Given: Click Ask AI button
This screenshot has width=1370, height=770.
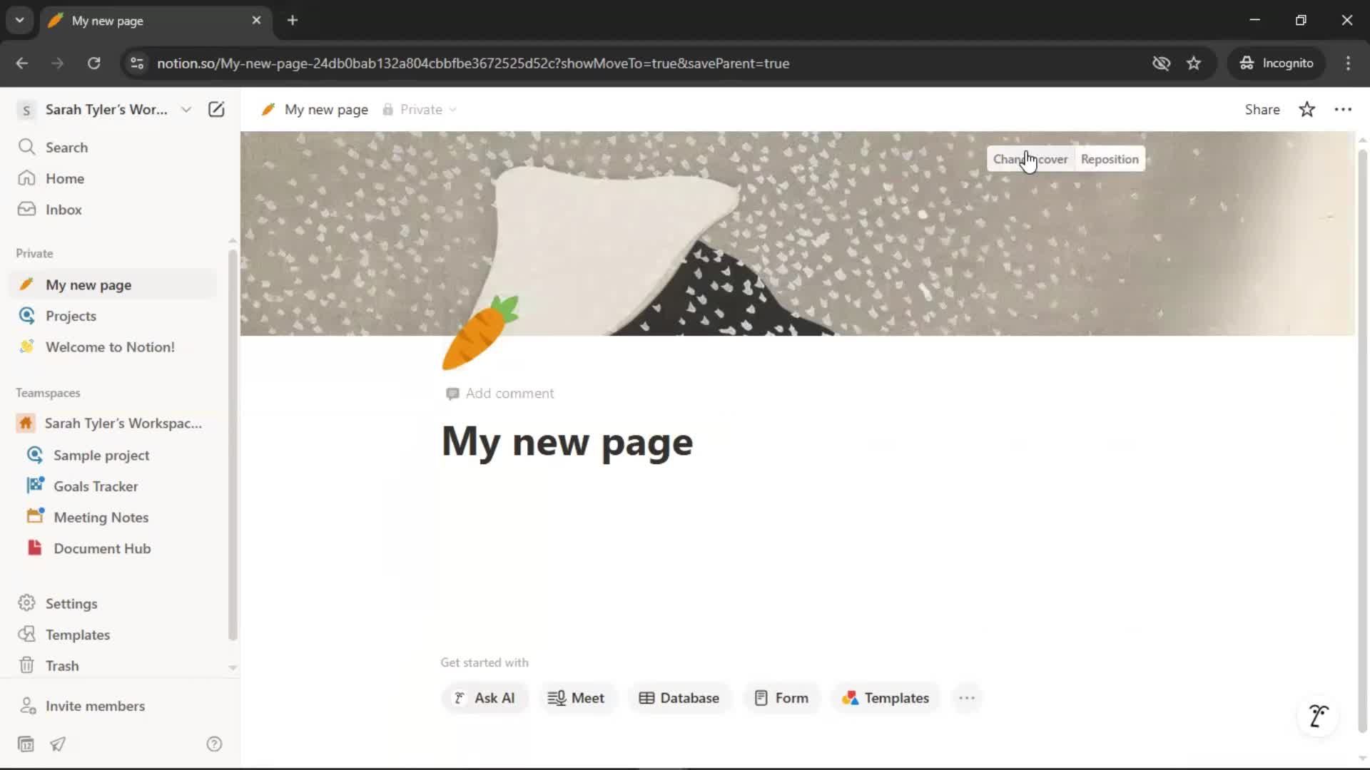Looking at the screenshot, I should (484, 698).
